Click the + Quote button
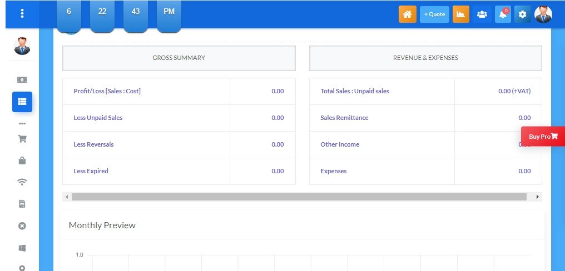This screenshot has width=565, height=271. click(434, 14)
